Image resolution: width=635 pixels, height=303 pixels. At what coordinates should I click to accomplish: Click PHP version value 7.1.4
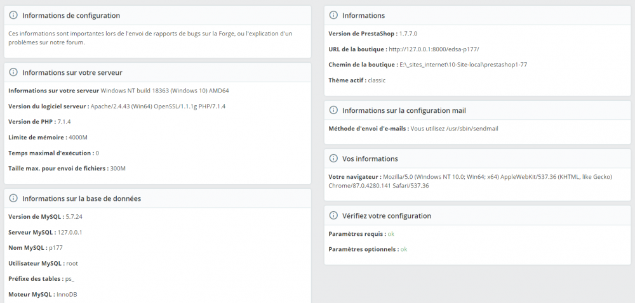point(64,122)
